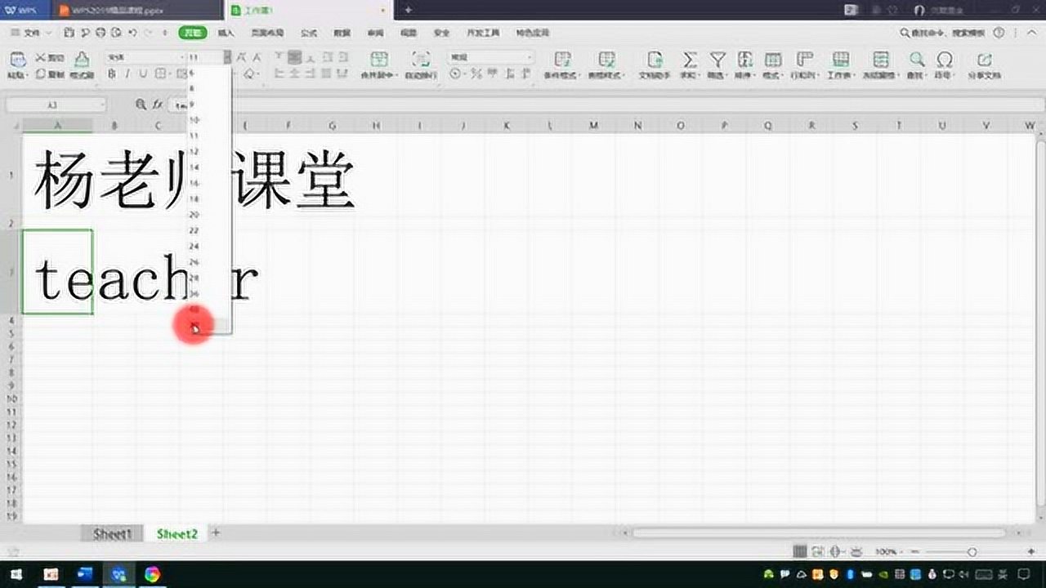Open the Find magnifier tool

[917, 60]
